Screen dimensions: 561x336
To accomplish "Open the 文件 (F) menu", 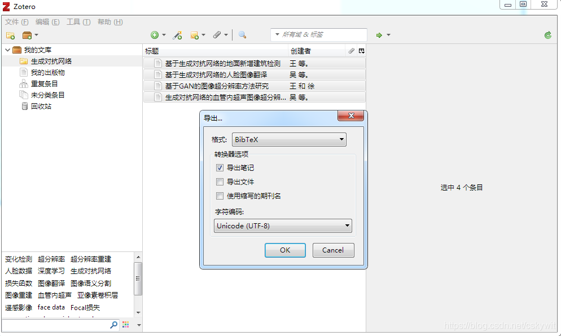I will coord(16,22).
